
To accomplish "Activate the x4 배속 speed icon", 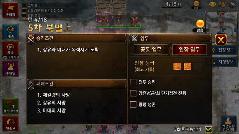I will [11, 32].
